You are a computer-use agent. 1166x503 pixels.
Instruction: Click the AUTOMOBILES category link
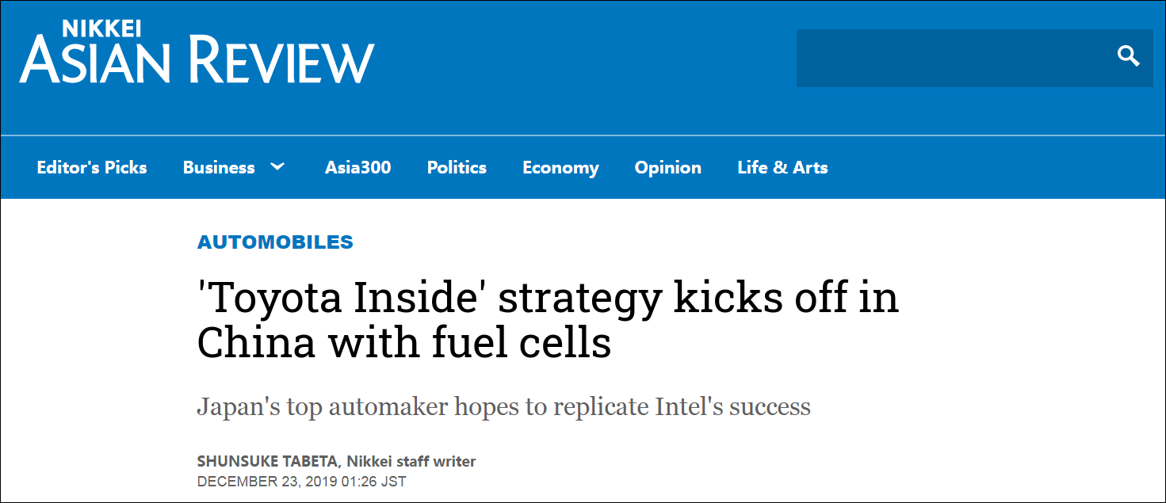(x=275, y=242)
